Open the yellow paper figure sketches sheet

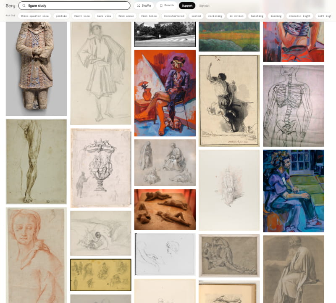(101, 275)
